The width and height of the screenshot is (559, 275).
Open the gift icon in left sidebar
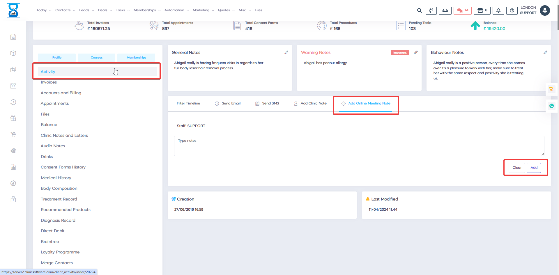click(x=13, y=118)
